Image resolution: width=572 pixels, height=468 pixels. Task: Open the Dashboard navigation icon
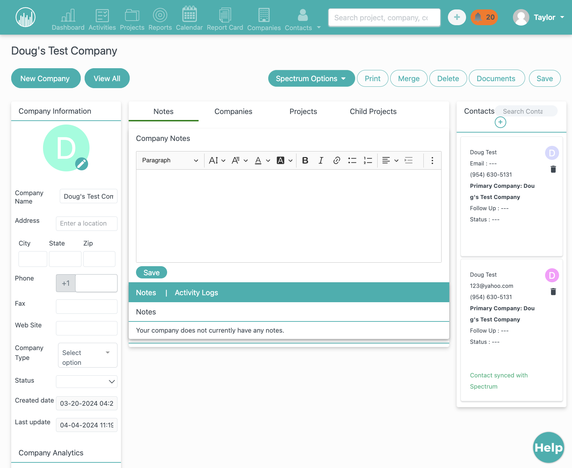coord(68,15)
